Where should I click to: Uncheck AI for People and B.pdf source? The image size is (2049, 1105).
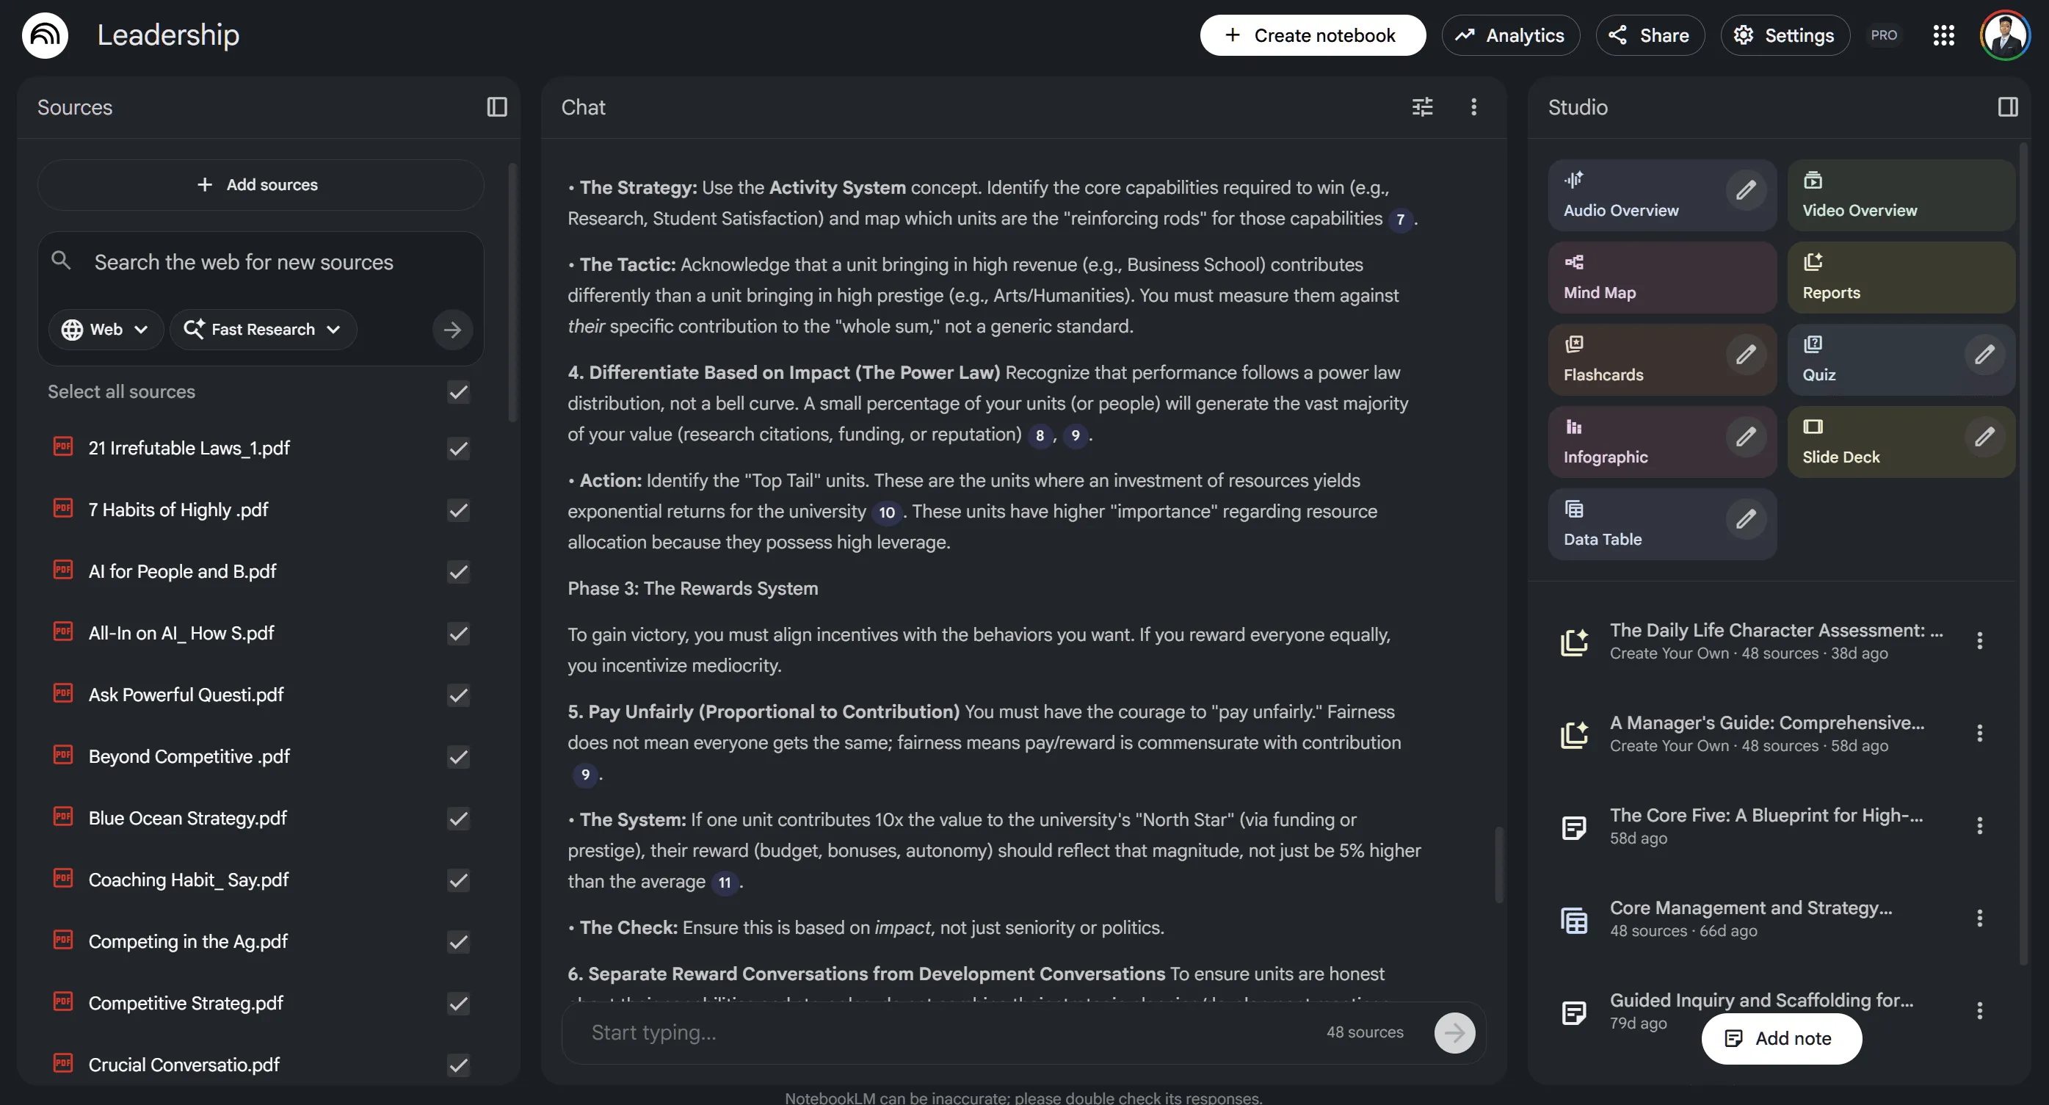pos(458,572)
